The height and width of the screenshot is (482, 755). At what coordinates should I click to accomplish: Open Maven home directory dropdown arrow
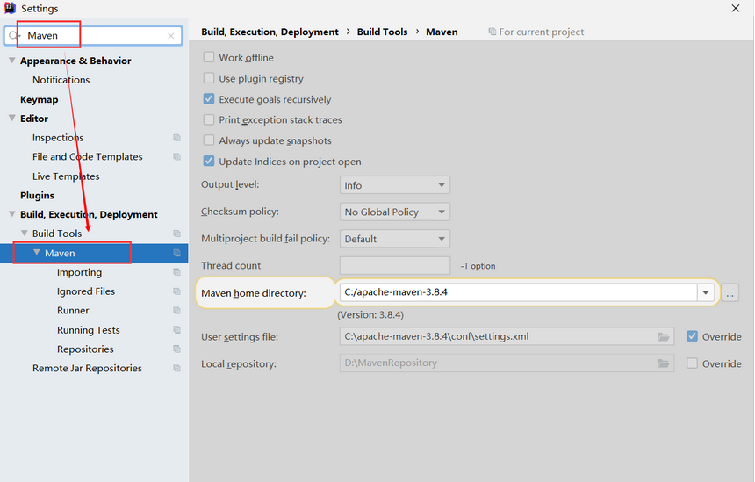coord(706,292)
